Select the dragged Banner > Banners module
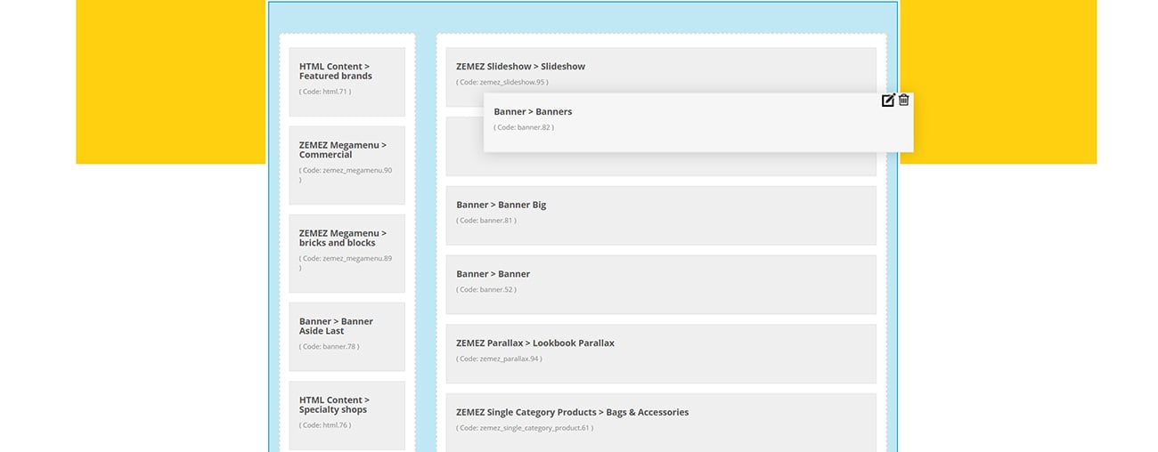Image resolution: width=1158 pixels, height=452 pixels. coord(698,122)
